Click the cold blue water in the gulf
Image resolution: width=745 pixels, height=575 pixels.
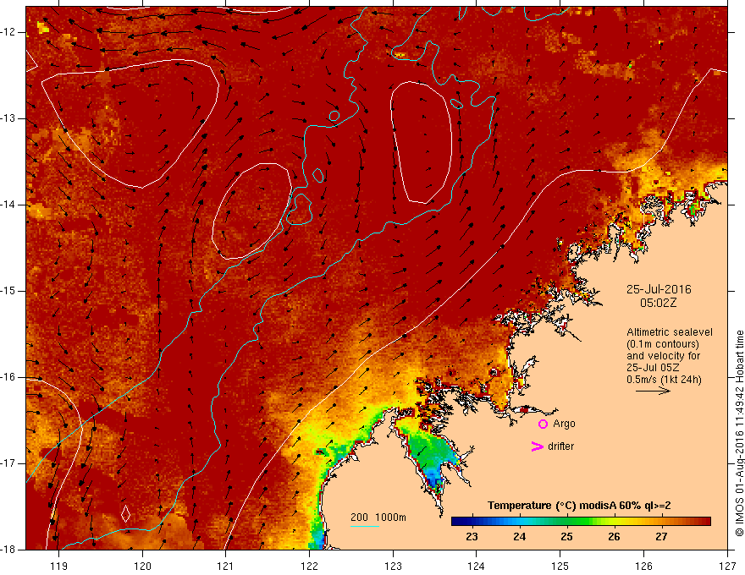433,475
